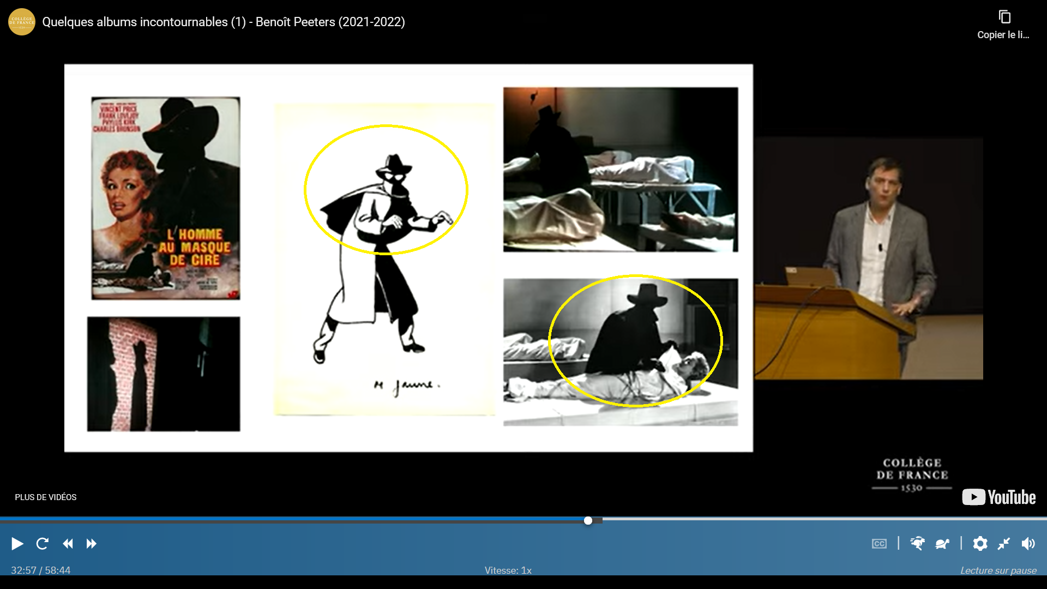Restart the video with replay icon
Image resolution: width=1047 pixels, height=589 pixels.
click(x=43, y=544)
